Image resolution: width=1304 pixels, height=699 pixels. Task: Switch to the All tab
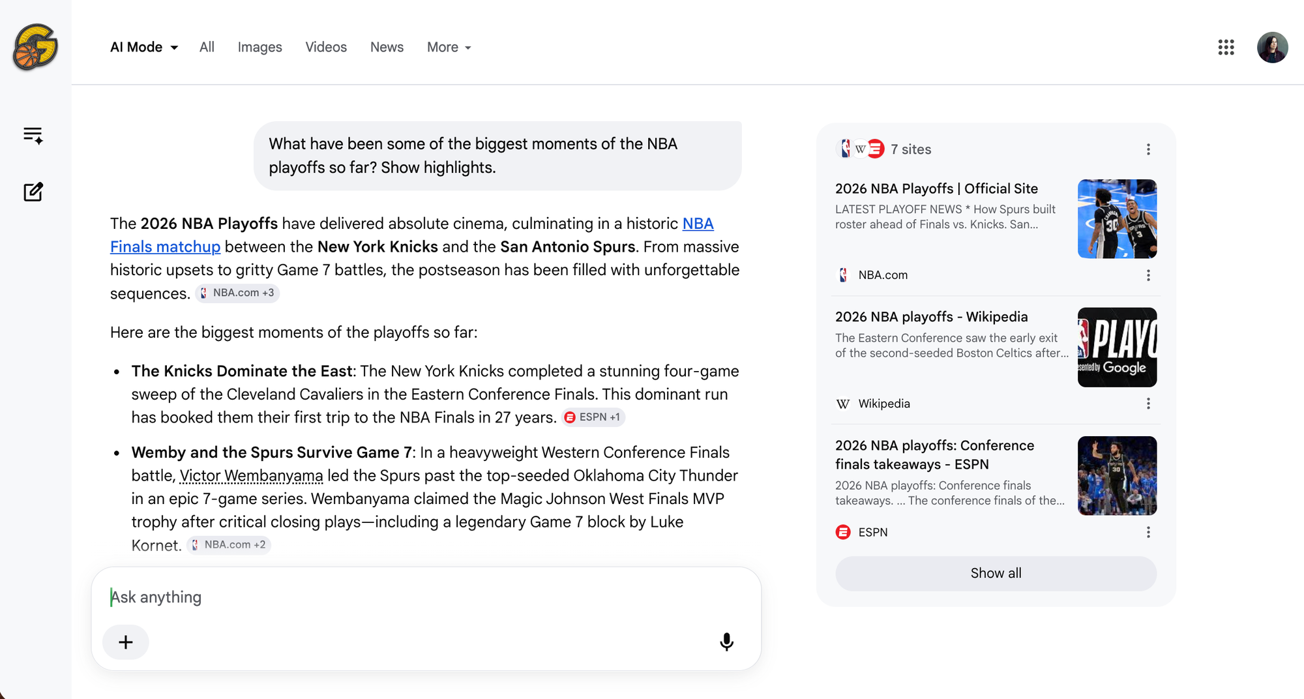[x=207, y=47]
